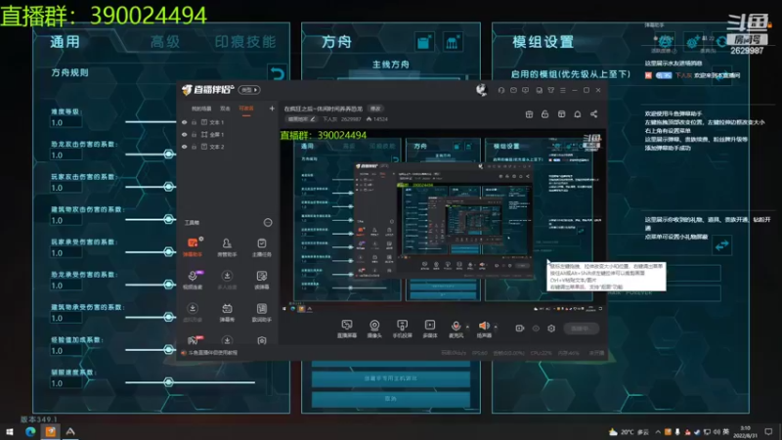This screenshot has width=782, height=440.
Task: Click the 取消 button in ARK 方舟 panel
Action: pos(390,399)
